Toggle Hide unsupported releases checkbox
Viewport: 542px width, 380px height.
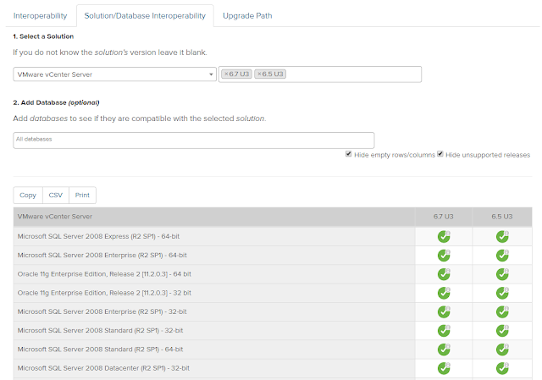tap(440, 154)
